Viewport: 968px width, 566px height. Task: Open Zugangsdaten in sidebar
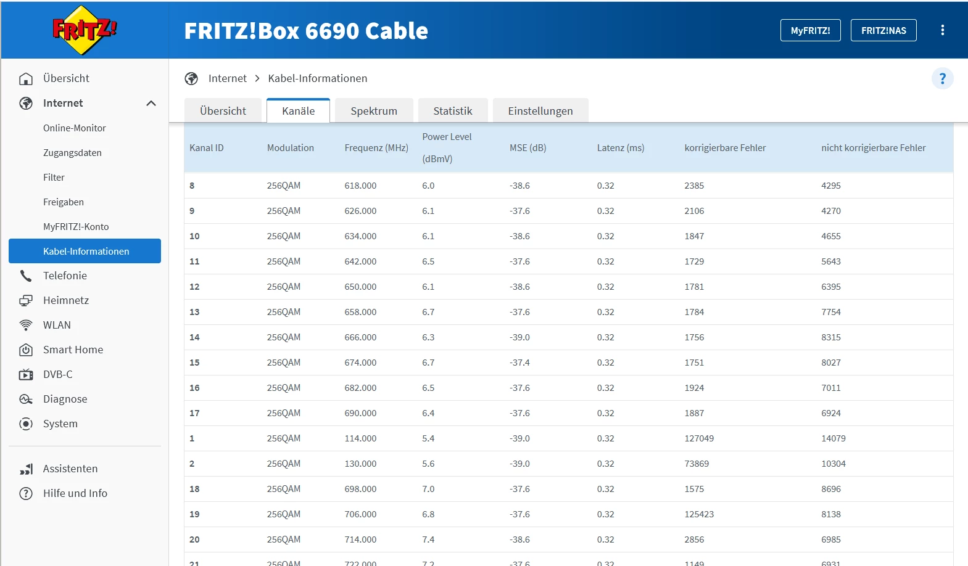click(x=72, y=152)
